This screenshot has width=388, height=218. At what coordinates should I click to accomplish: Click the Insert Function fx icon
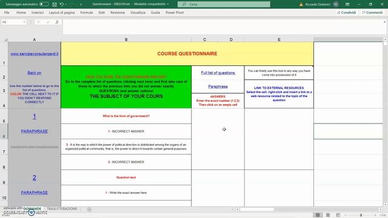pos(57,22)
